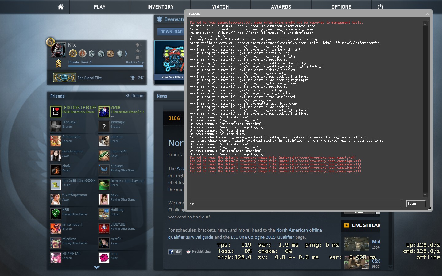Select friend fLx #Superman
Image resolution: width=442 pixels, height=276 pixels.
73,199
